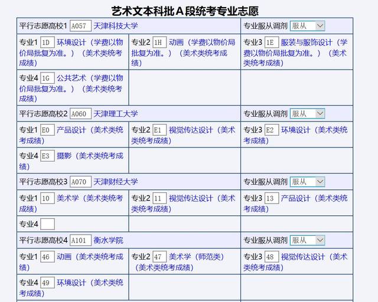Click empty 专业4 field under 天津财经大学
Image resolution: width=378 pixels, height=302 pixels.
[47, 224]
